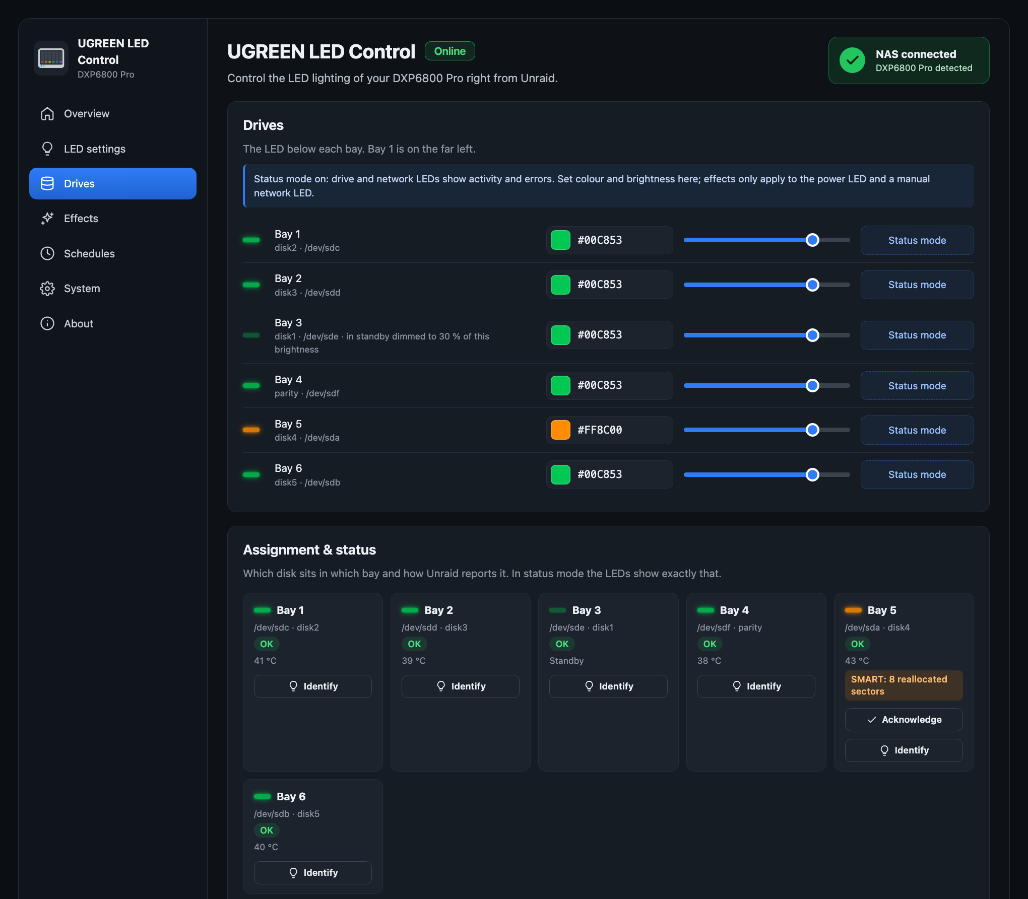The image size is (1028, 899).
Task: Click the 41 °C temperature in Bay 1 card
Action: 266,661
